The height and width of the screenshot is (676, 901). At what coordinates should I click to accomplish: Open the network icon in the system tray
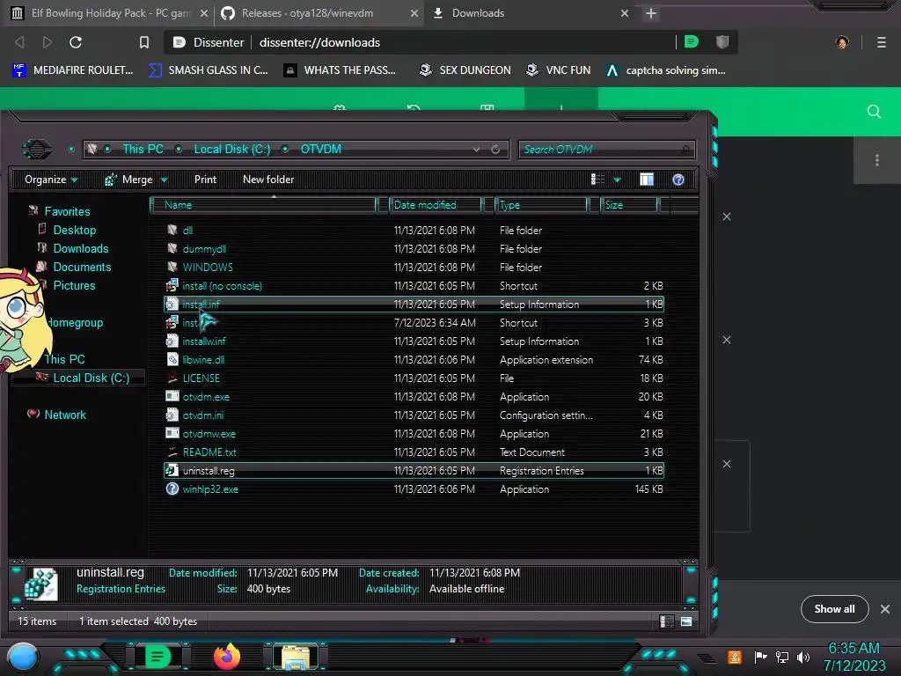coord(781,657)
